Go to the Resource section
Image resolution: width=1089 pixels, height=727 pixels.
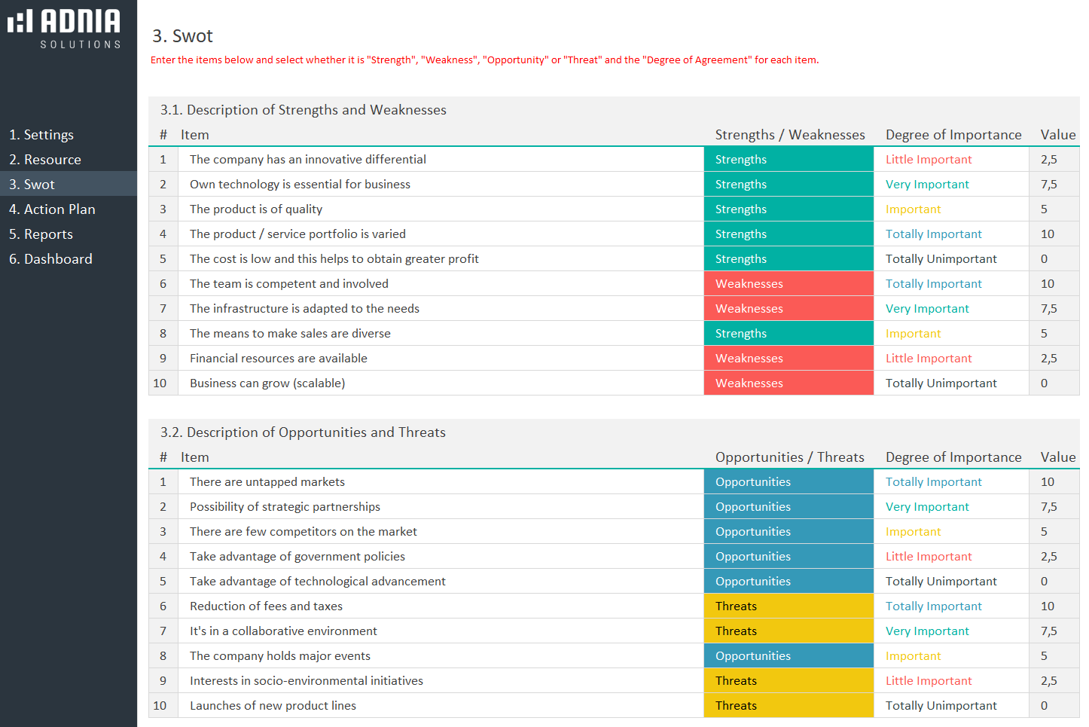point(45,160)
